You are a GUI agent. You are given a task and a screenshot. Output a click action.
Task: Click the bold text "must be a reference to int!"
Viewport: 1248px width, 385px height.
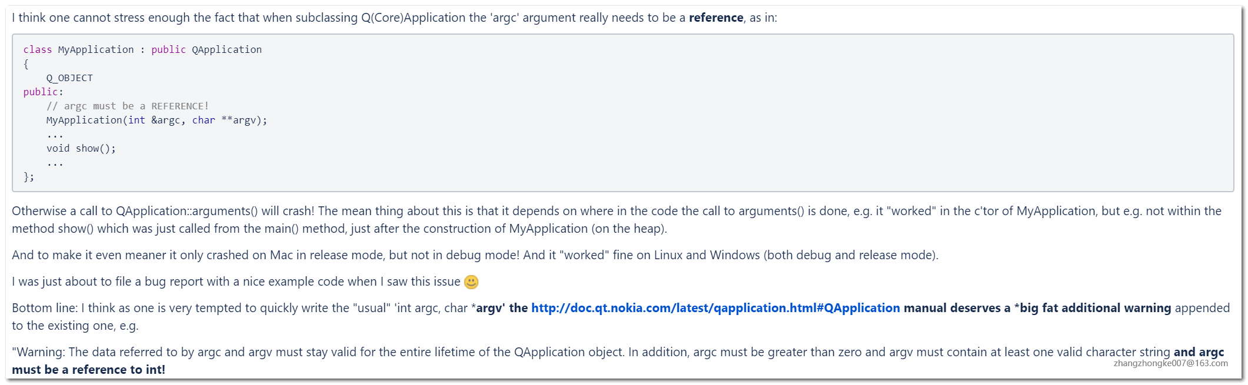tap(88, 370)
